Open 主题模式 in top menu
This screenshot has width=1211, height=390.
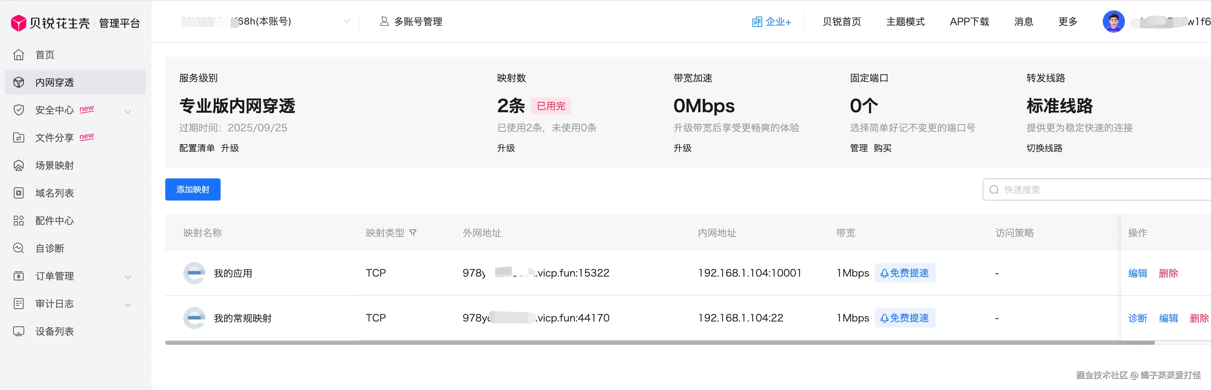click(x=905, y=22)
